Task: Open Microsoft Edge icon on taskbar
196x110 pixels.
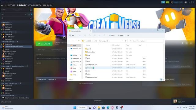Action: (x=108, y=108)
